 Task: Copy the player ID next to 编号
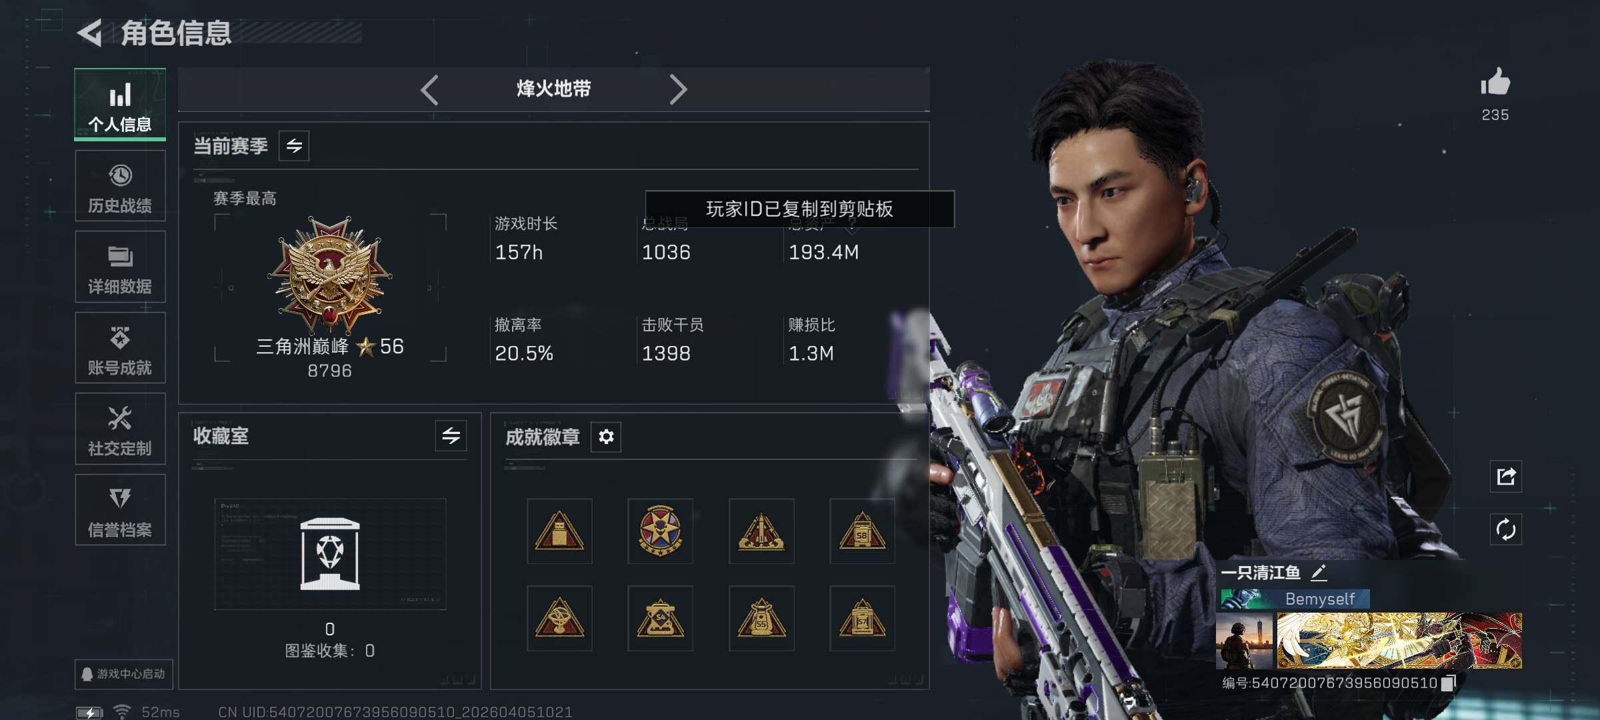point(1448,683)
